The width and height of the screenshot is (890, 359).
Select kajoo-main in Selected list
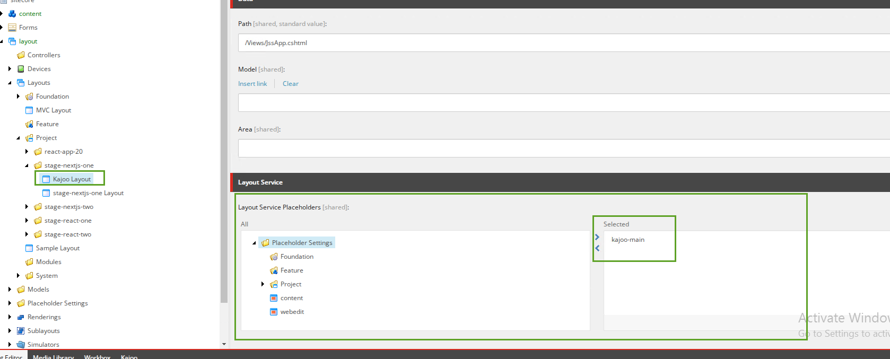[628, 240]
